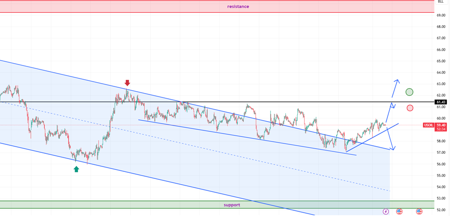Select the red circle target marker

click(x=410, y=108)
